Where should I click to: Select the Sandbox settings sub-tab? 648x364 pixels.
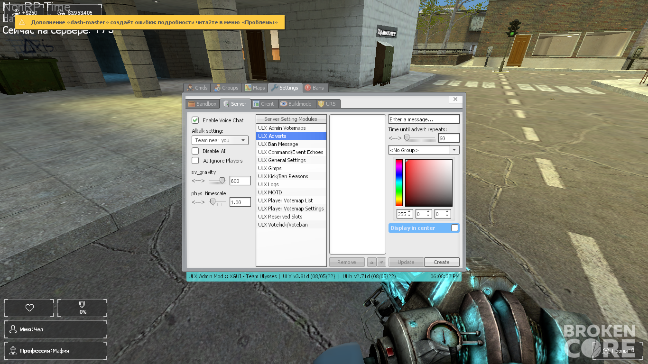coord(202,104)
